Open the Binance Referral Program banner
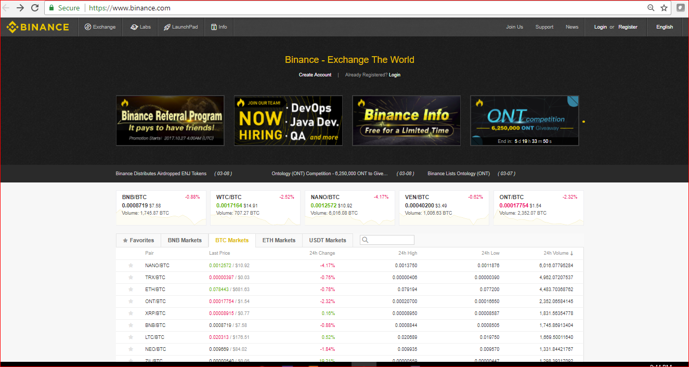Viewport: 689px width, 367px height. click(x=170, y=121)
